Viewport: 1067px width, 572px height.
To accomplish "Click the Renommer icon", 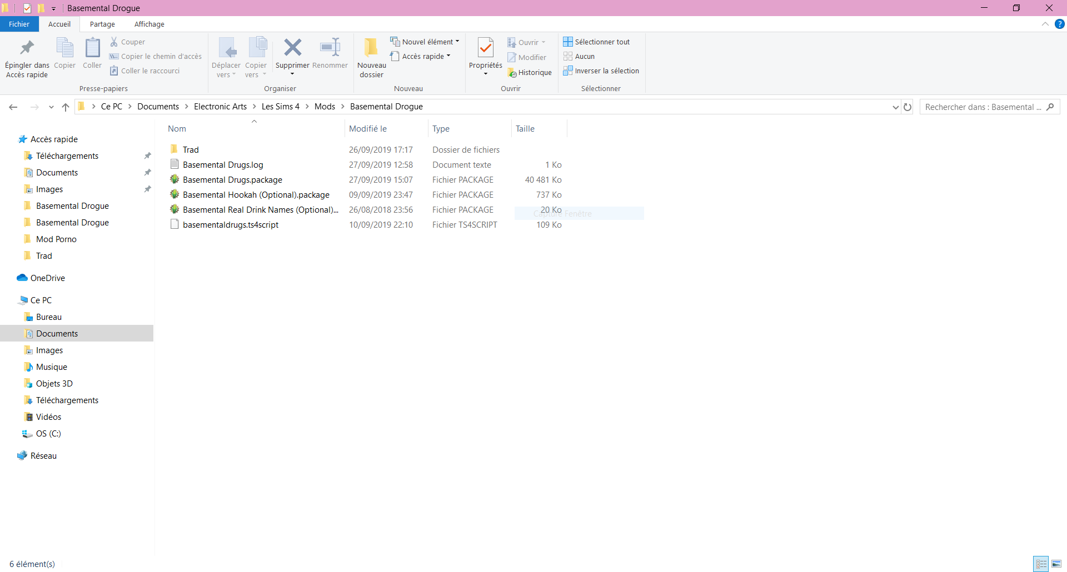I will [x=330, y=48].
